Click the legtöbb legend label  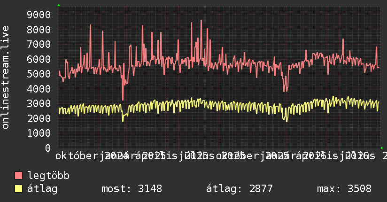click(48, 176)
